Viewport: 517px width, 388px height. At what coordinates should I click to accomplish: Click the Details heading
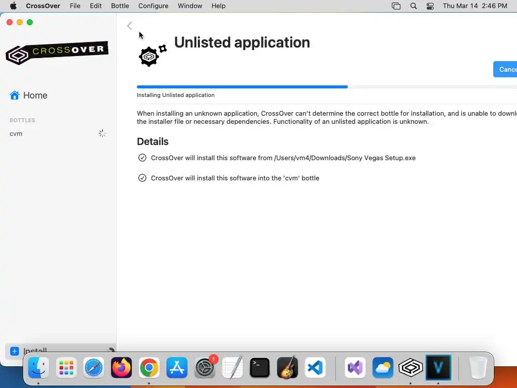pos(152,141)
